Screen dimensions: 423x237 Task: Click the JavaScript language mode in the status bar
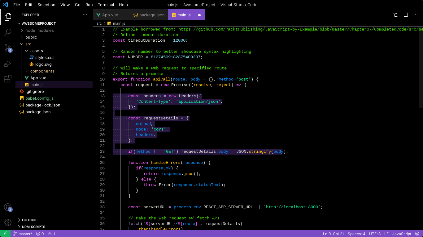point(402,234)
